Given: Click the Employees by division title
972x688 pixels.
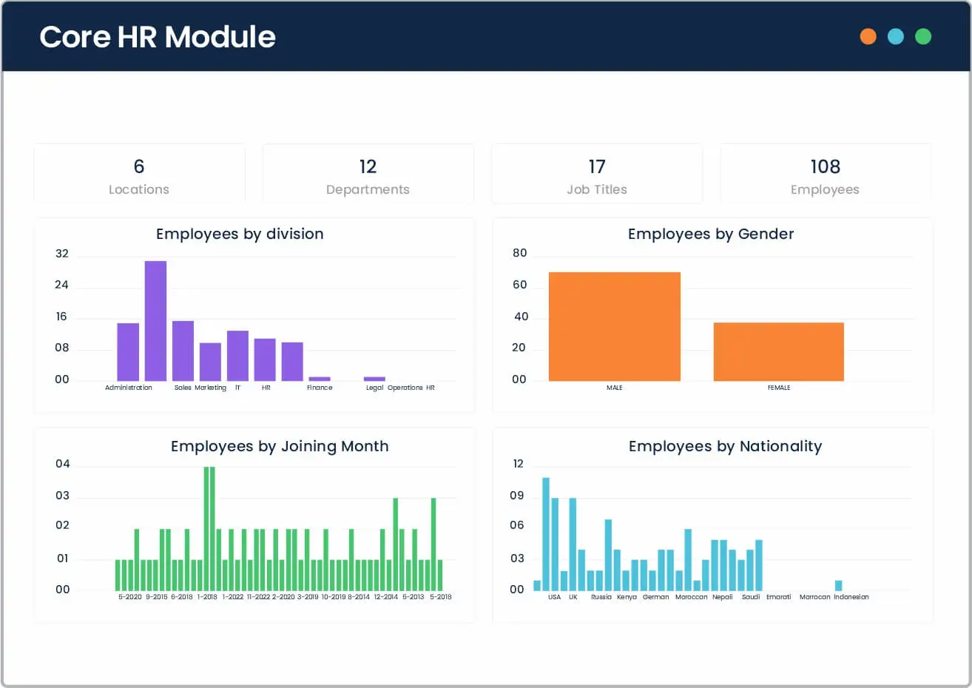Looking at the screenshot, I should [240, 234].
